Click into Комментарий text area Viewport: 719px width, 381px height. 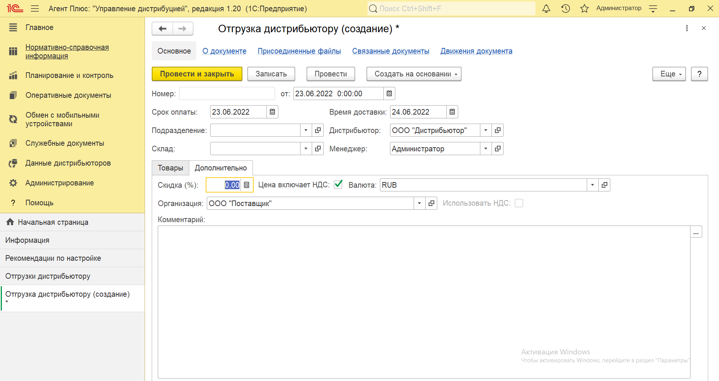click(424, 302)
